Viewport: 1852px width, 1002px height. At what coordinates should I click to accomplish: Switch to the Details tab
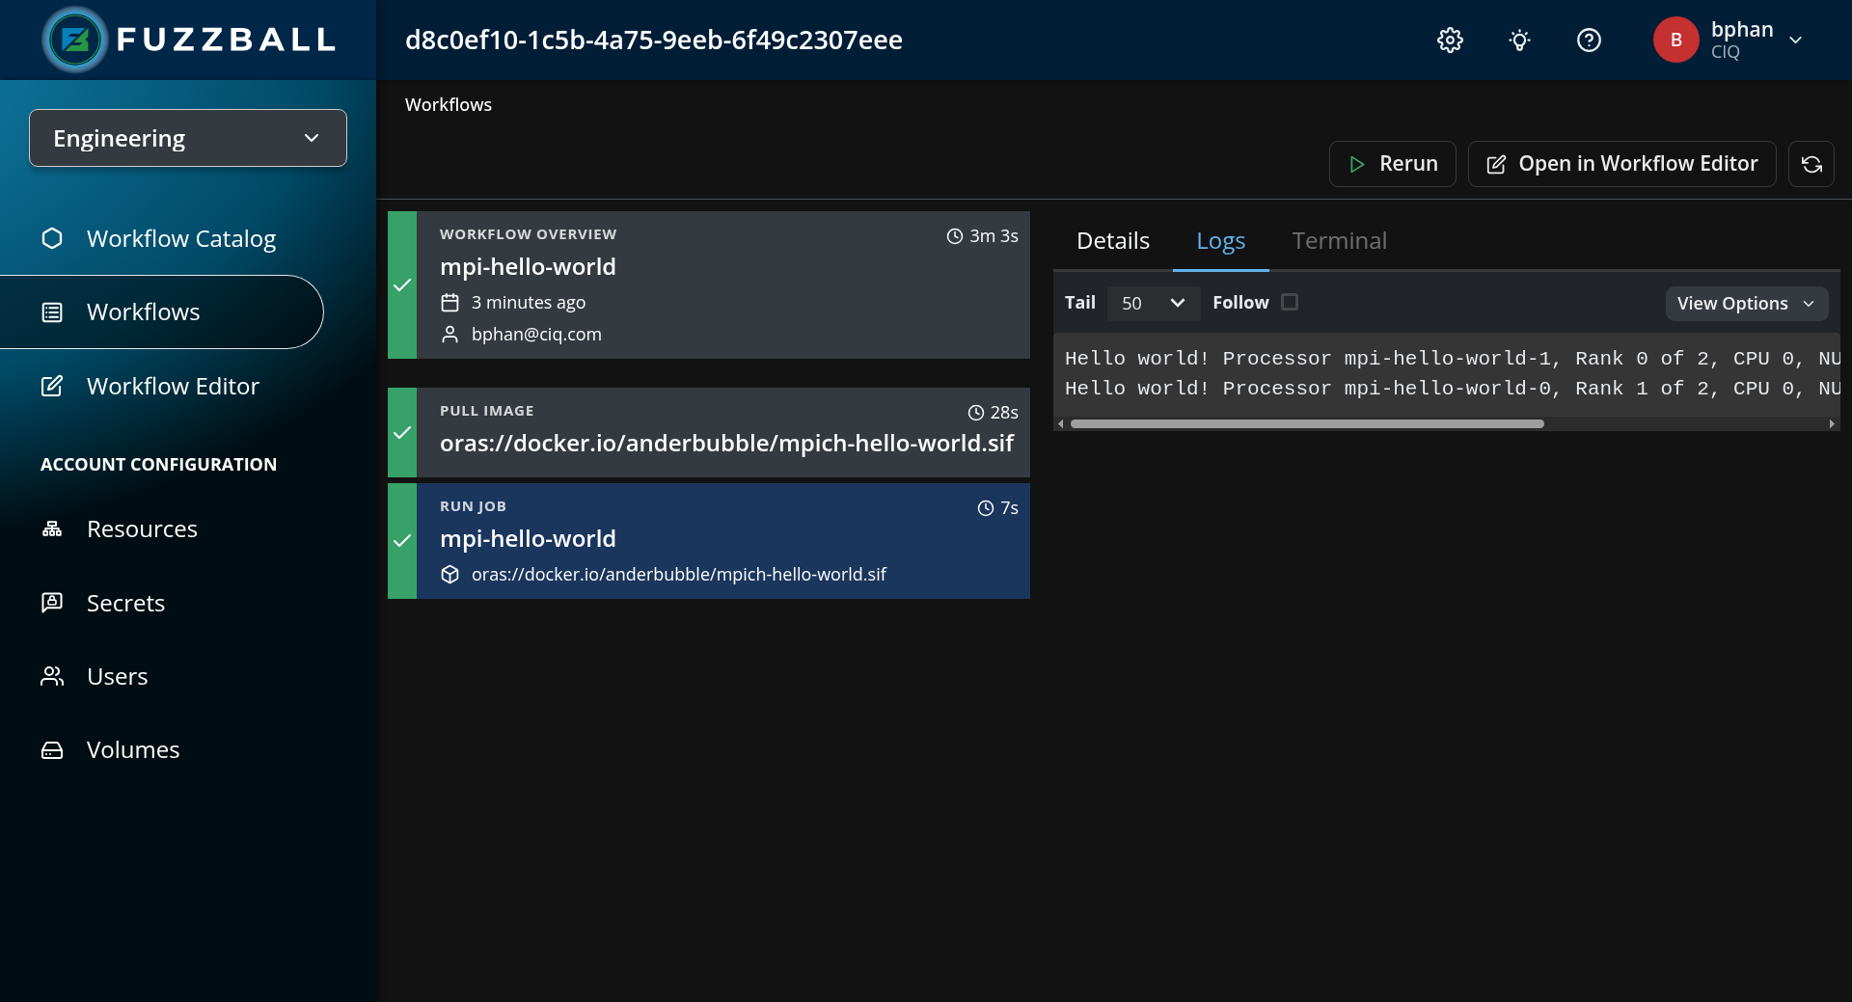(1112, 240)
